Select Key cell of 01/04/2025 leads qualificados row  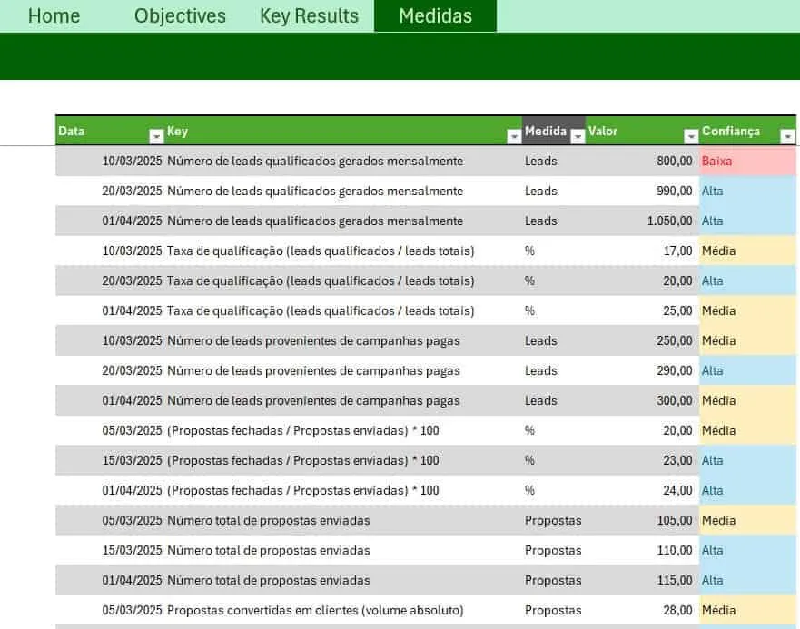click(343, 221)
